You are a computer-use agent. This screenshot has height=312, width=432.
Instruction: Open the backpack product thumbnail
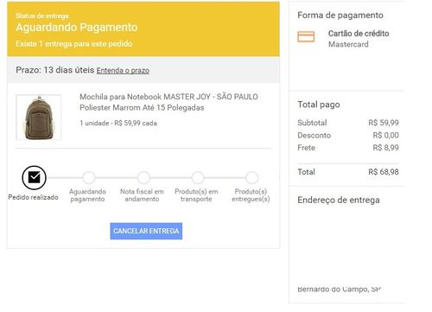tap(39, 118)
